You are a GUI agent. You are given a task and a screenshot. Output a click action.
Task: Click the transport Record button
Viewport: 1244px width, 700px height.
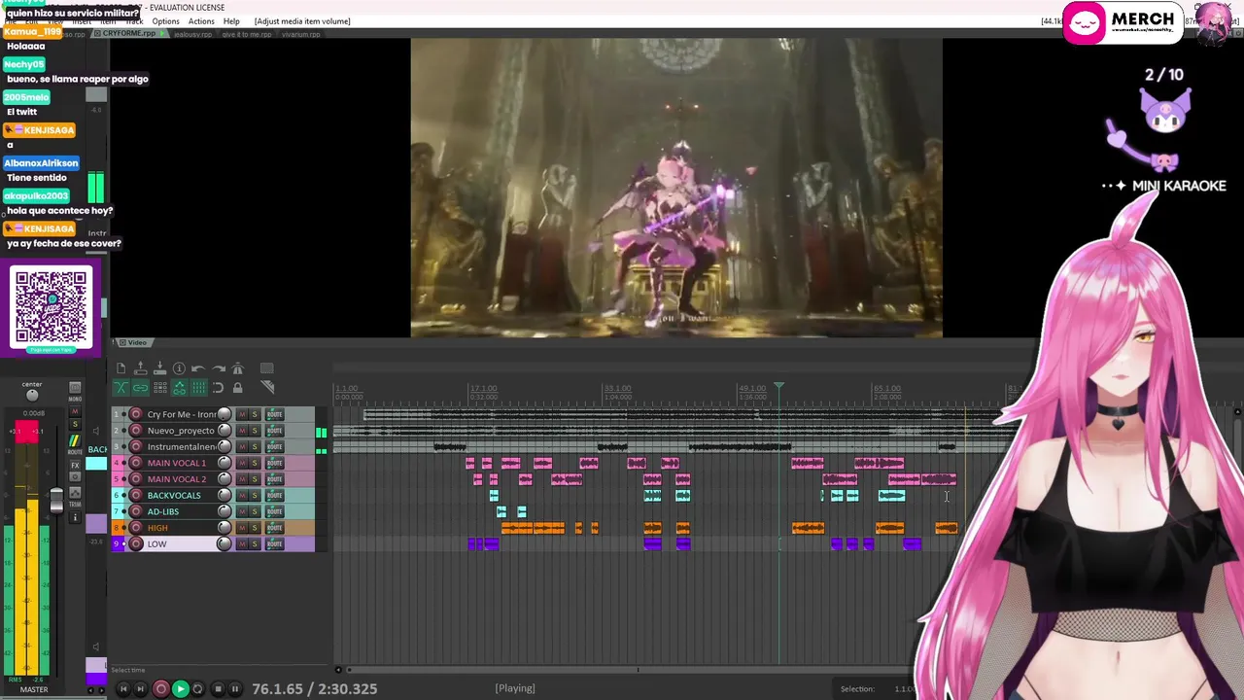tap(161, 688)
